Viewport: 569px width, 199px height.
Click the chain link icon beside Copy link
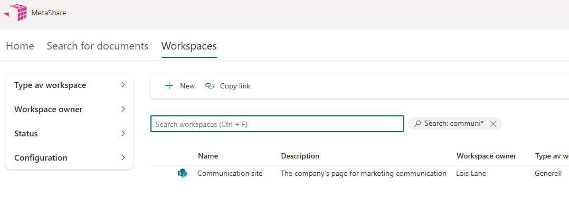click(210, 86)
